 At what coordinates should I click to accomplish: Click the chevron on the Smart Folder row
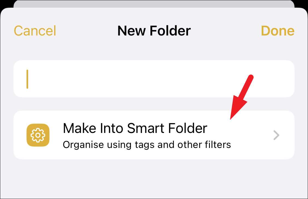[276, 135]
